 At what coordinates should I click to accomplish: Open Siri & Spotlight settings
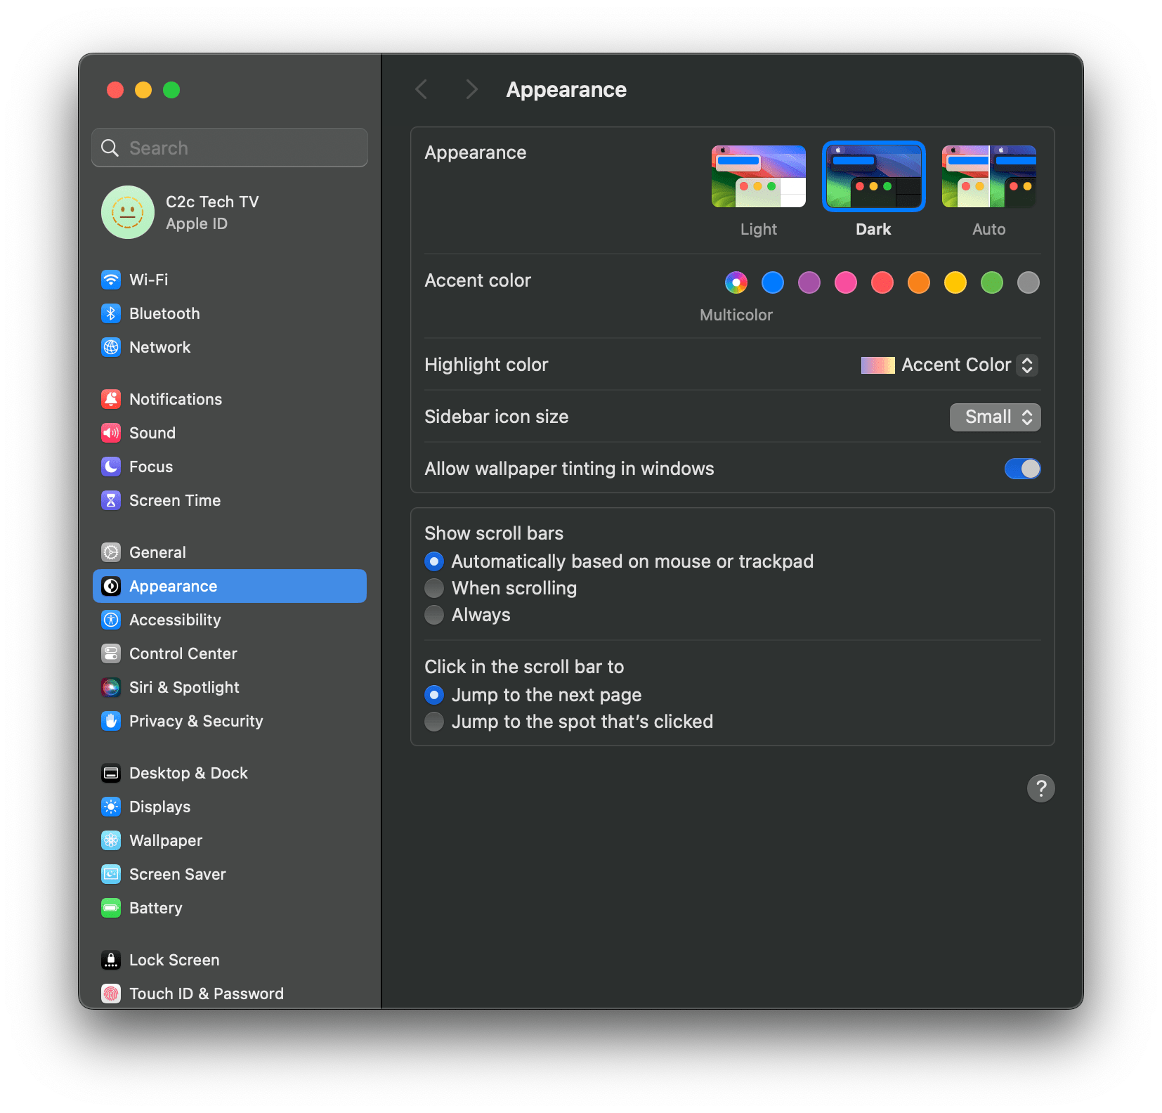pos(184,687)
